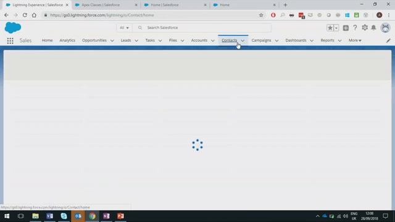395x222 pixels.
Task: Open the Leads nav tab
Action: click(x=126, y=40)
